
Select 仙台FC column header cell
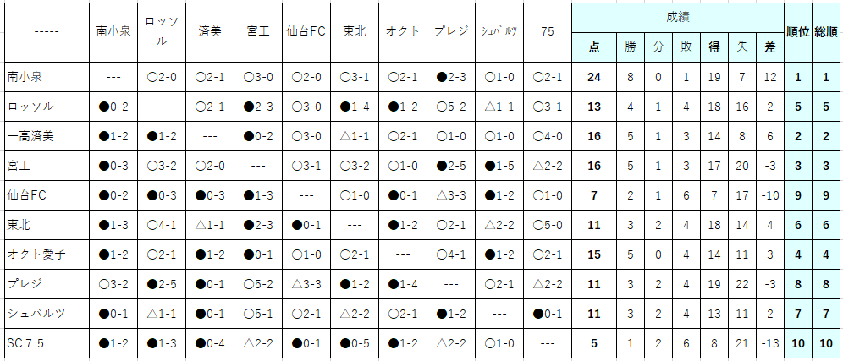point(306,32)
